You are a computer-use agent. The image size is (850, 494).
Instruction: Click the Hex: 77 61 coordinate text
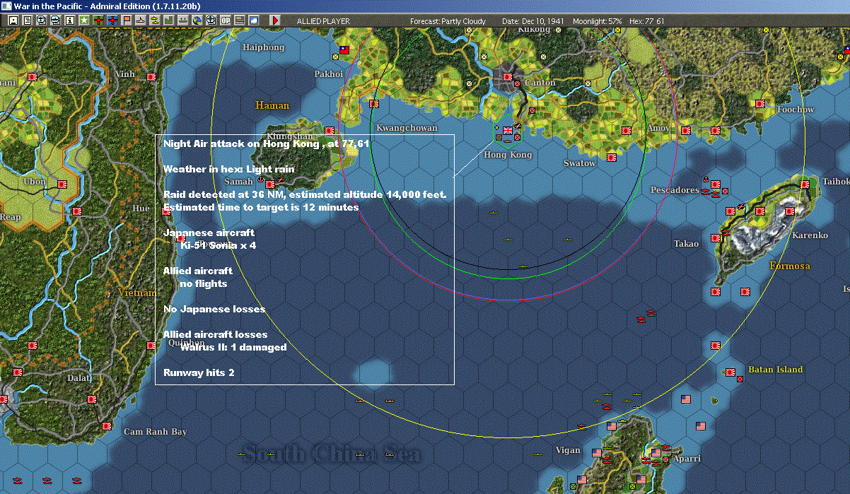(646, 21)
